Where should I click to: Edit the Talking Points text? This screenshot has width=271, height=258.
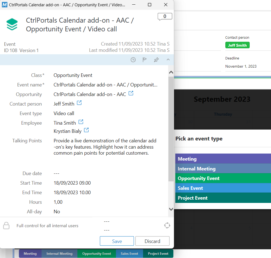click(105, 147)
